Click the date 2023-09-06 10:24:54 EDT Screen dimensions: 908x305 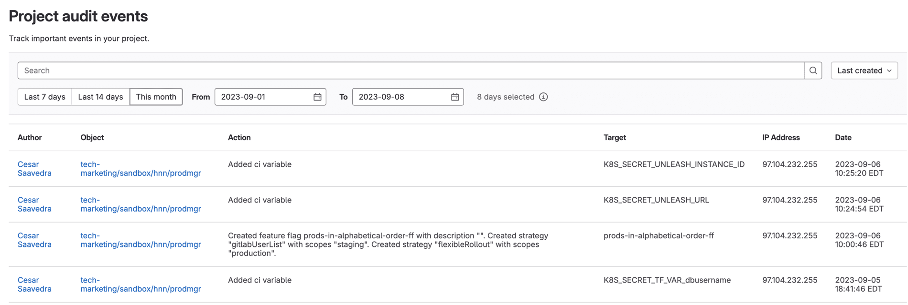(x=859, y=204)
